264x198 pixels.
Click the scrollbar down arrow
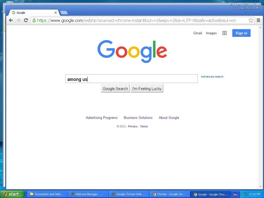click(x=260, y=187)
